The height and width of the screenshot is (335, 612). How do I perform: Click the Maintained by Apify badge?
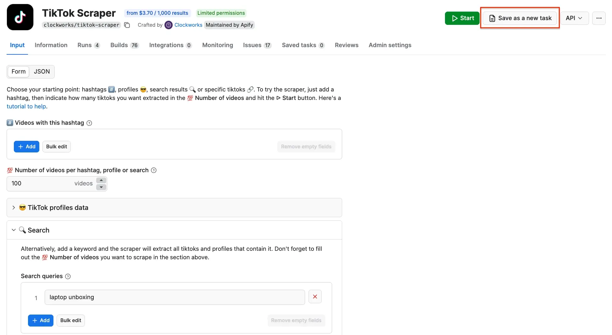229,25
